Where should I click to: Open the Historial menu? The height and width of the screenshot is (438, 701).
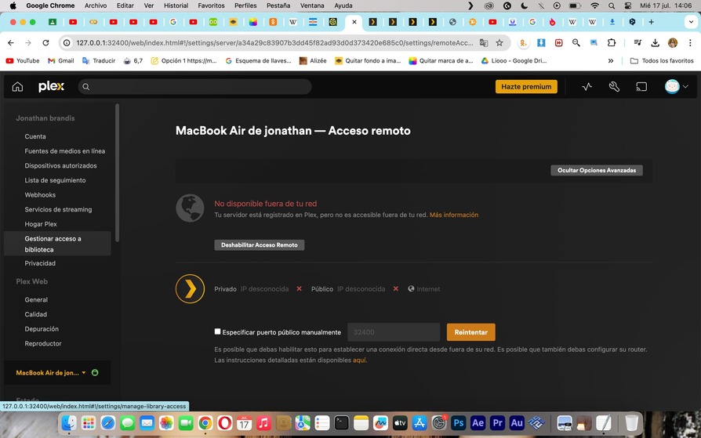176,5
